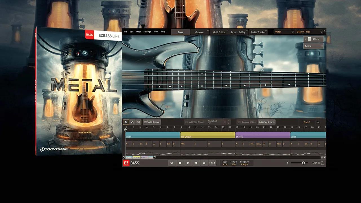Image resolution: width=361 pixels, height=203 pixels.
Task: Toggle loop playback
Action: click(172, 163)
